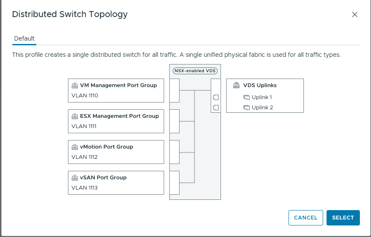The width and height of the screenshot is (371, 237).
Task: Select the VLAN 1113 port group box
Action: click(x=116, y=183)
